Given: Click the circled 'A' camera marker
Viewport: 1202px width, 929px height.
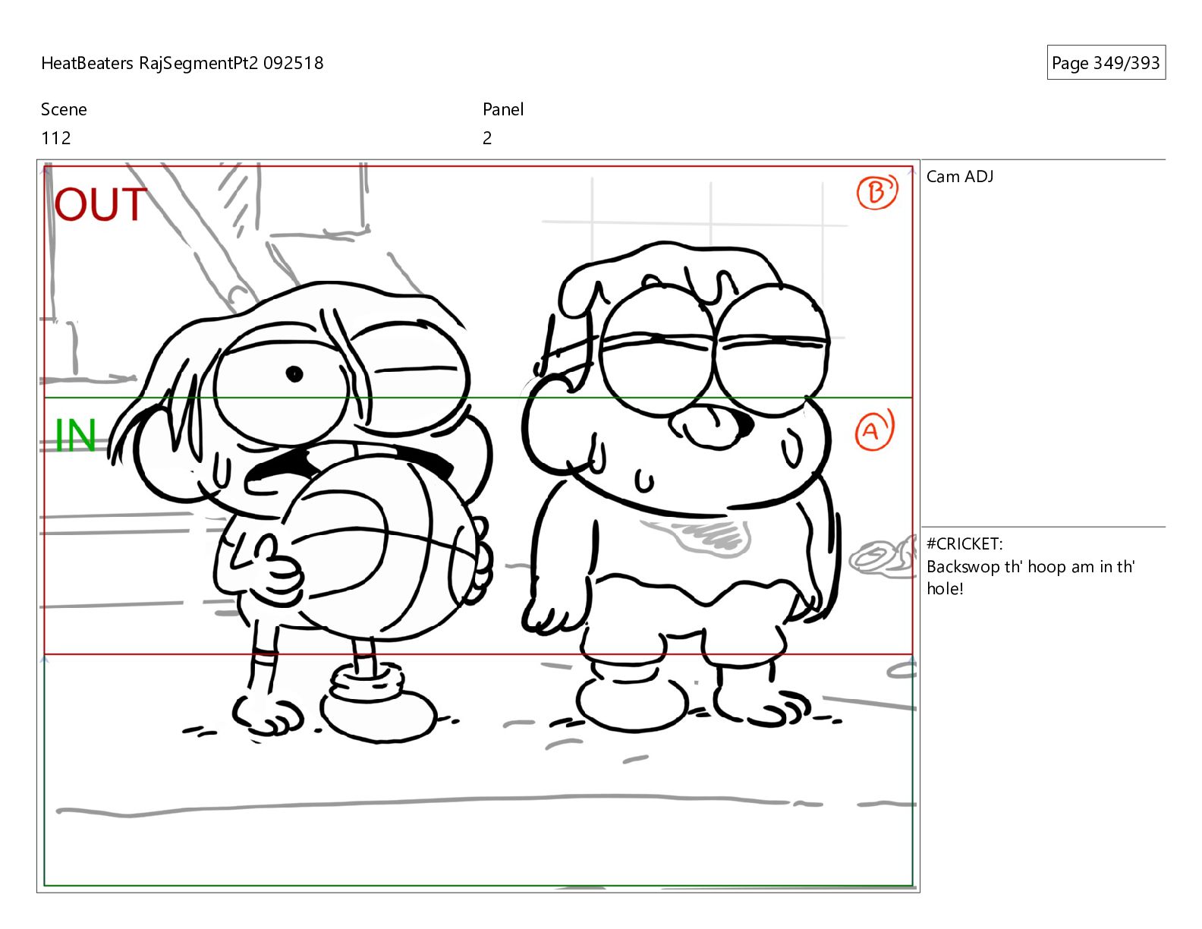Looking at the screenshot, I should click(x=874, y=431).
